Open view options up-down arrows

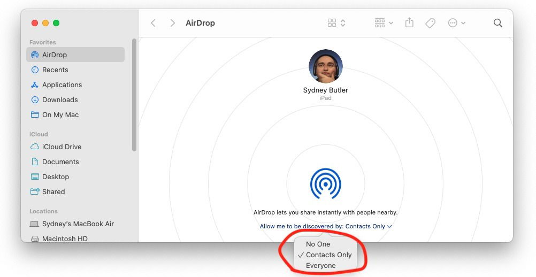(343, 23)
